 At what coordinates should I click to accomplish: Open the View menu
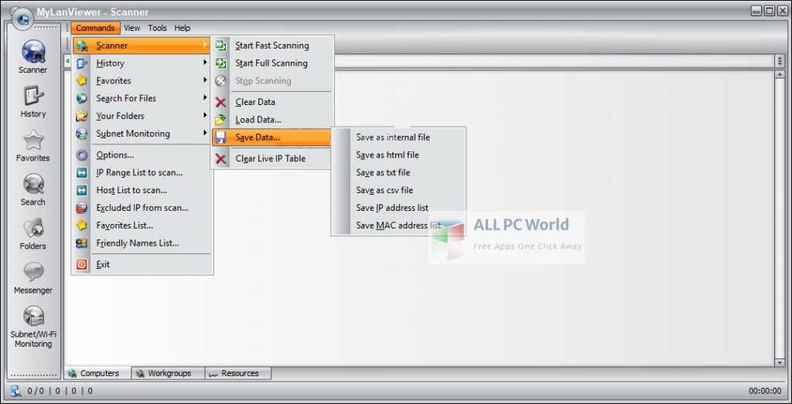tap(132, 28)
